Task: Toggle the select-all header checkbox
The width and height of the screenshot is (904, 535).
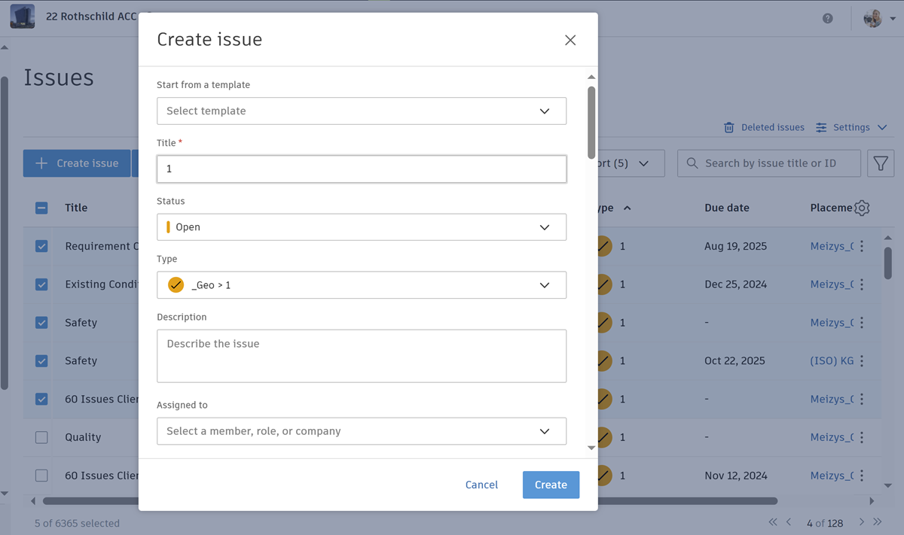Action: 41,208
